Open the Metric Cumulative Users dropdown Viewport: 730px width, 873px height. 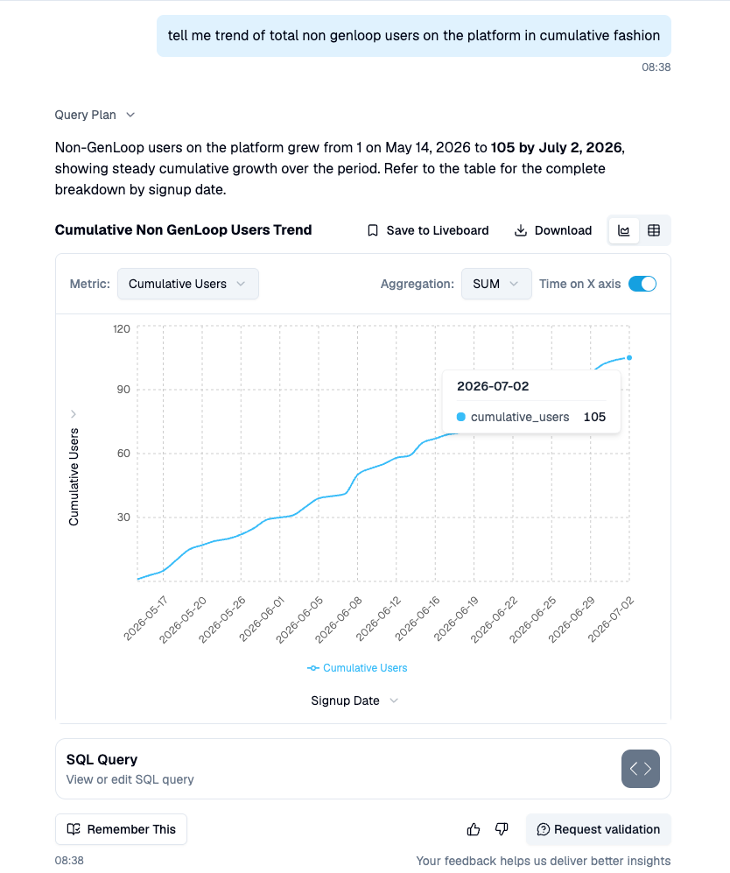pos(188,284)
